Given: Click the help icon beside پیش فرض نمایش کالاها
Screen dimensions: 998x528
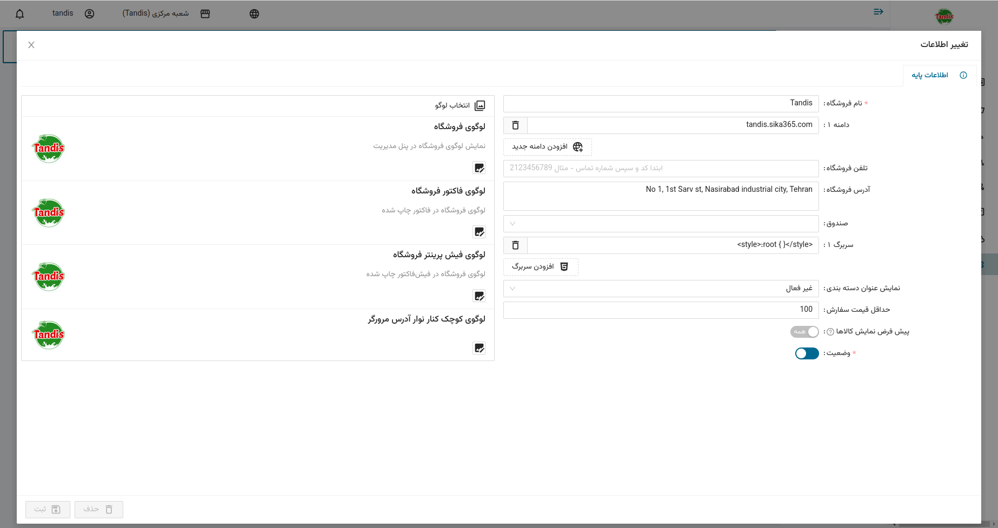Looking at the screenshot, I should tap(830, 332).
